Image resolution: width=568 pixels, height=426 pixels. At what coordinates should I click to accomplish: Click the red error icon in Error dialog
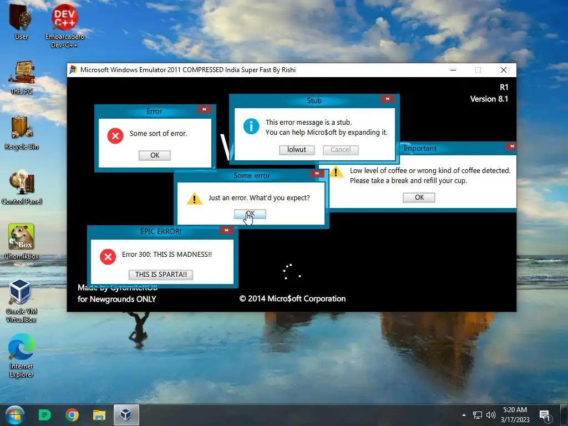pos(115,136)
